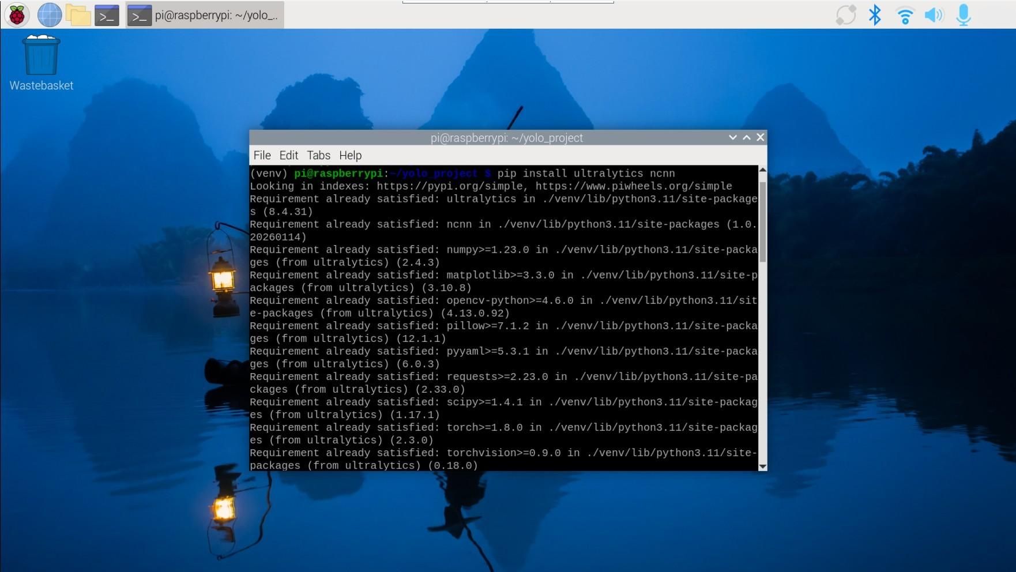Open the Bluetooth tray menu
1016x572 pixels.
(x=875, y=15)
